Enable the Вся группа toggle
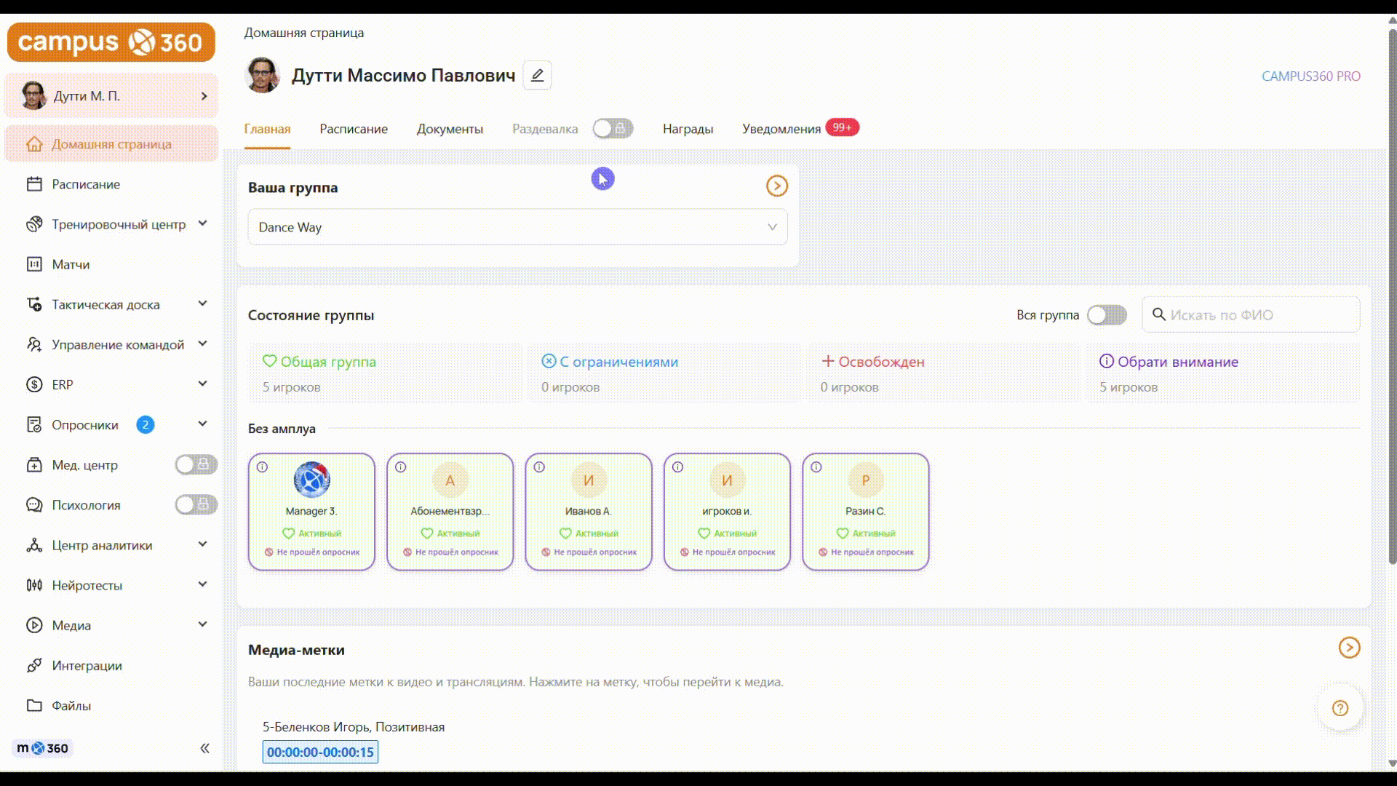1397x786 pixels. (1106, 315)
